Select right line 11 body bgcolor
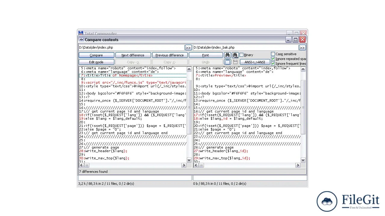The width and height of the screenshot is (385, 216). [x=247, y=93]
